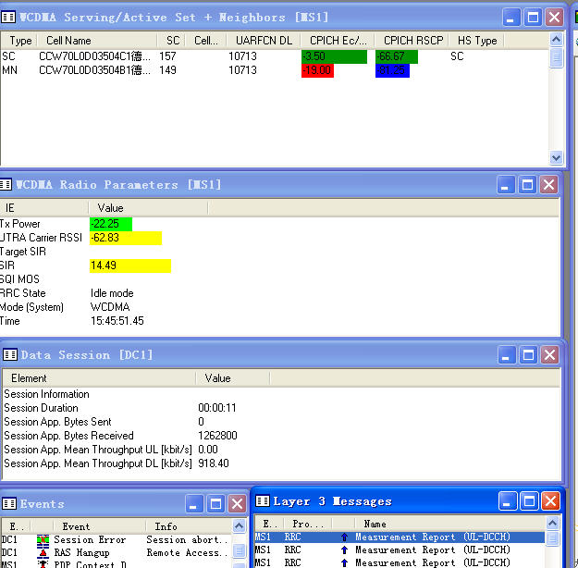This screenshot has width=578, height=568.
Task: Click the Data Session window icon
Action: point(10,355)
